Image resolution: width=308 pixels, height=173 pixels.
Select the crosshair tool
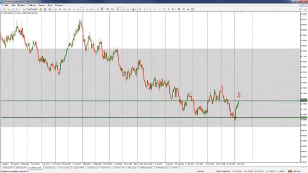point(145,9)
